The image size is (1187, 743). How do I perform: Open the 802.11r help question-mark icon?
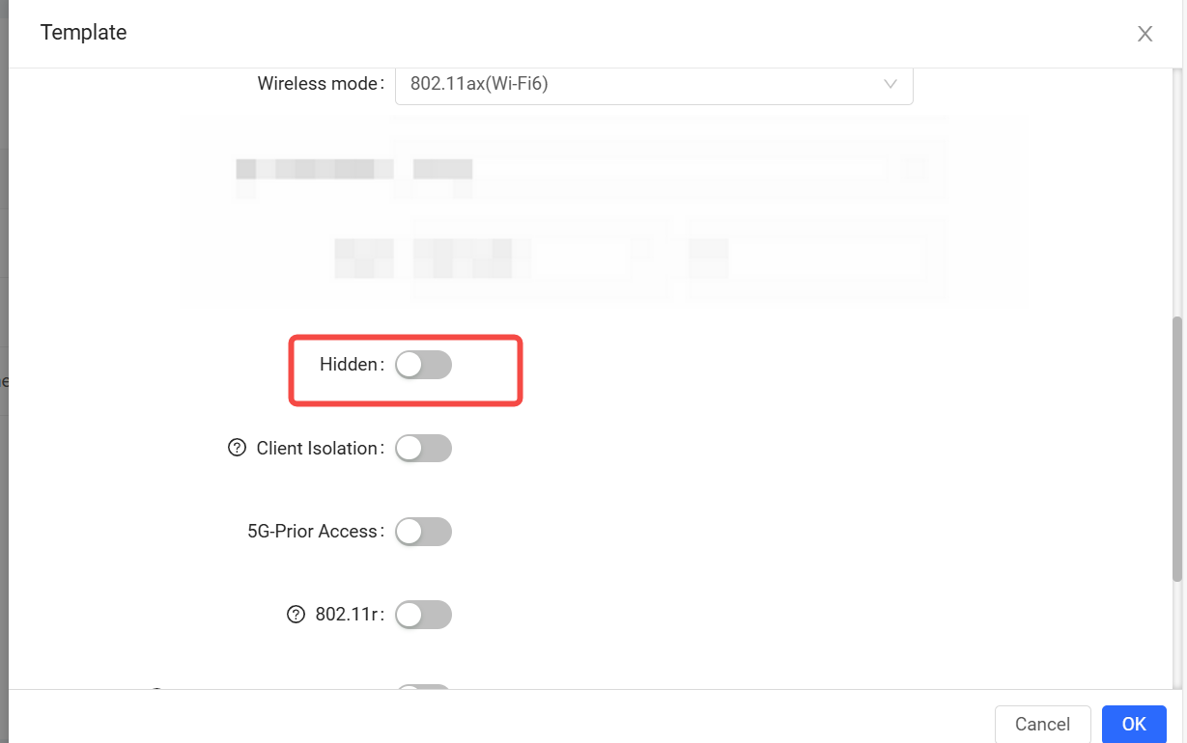point(297,615)
